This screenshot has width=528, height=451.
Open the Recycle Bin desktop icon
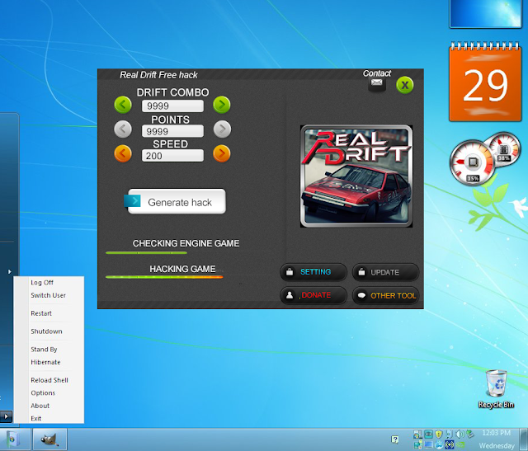tap(496, 389)
